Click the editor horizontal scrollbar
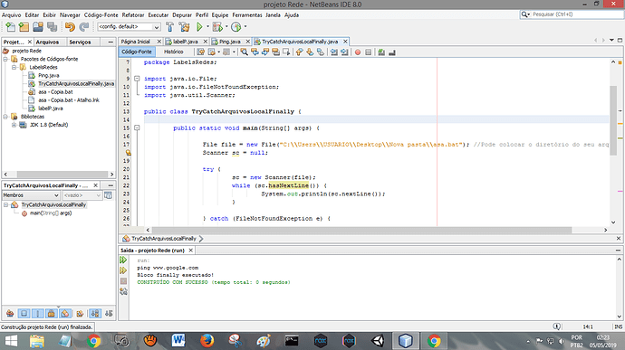Screen dimensions: 625x350 point(361,230)
